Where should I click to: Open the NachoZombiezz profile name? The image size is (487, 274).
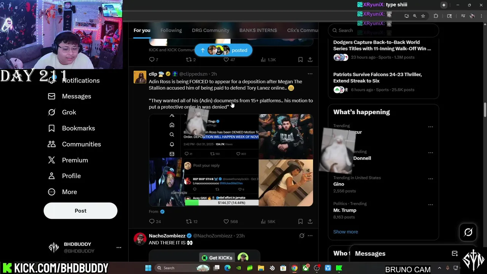(x=167, y=236)
